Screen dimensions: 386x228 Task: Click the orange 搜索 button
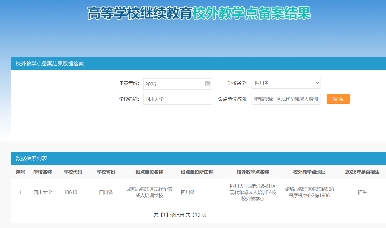338,99
